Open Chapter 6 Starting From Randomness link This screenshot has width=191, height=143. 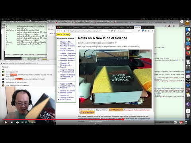click(67, 71)
